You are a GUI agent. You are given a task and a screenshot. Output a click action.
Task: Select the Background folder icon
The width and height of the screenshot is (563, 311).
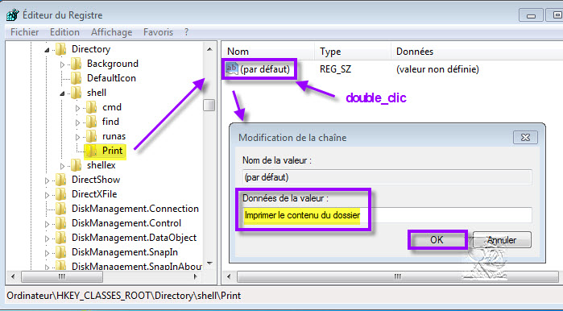click(x=76, y=64)
